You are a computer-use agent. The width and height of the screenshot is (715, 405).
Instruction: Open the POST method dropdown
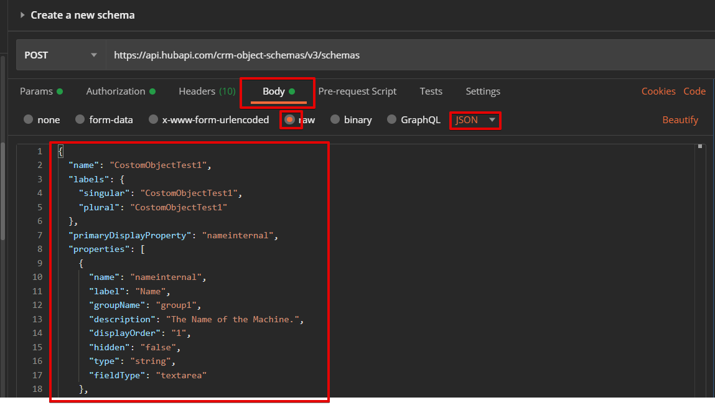pyautogui.click(x=60, y=55)
